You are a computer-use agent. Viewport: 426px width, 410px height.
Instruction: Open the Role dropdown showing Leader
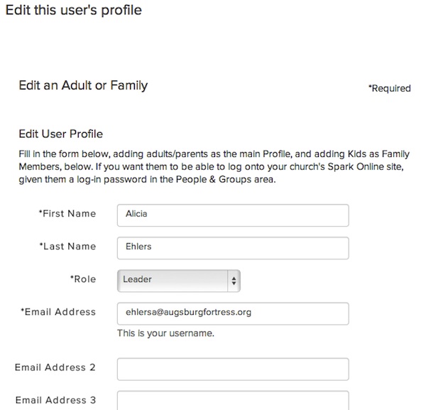[178, 280]
